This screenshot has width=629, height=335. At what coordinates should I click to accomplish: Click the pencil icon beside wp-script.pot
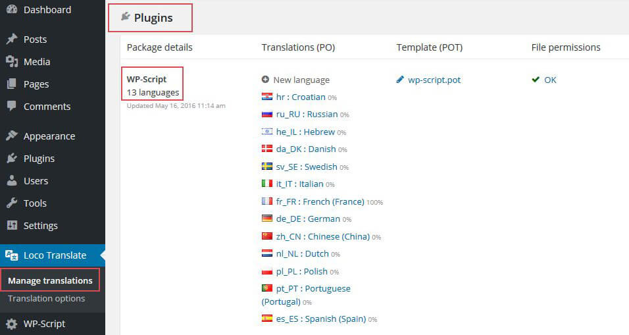coord(400,80)
